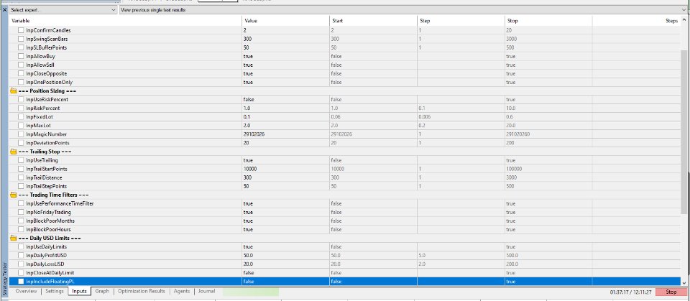Toggle the InpDailyProfitUSD checkbox

pos(21,255)
